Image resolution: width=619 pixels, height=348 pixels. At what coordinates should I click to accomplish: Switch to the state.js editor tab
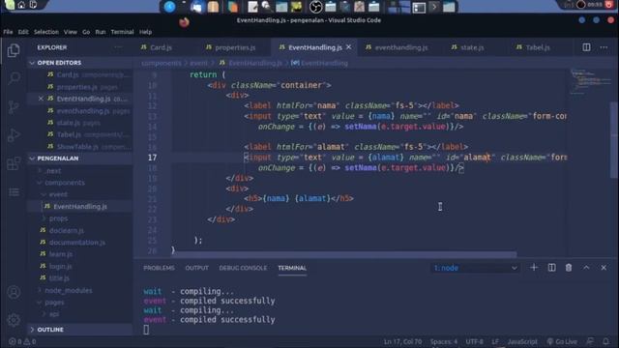click(472, 47)
